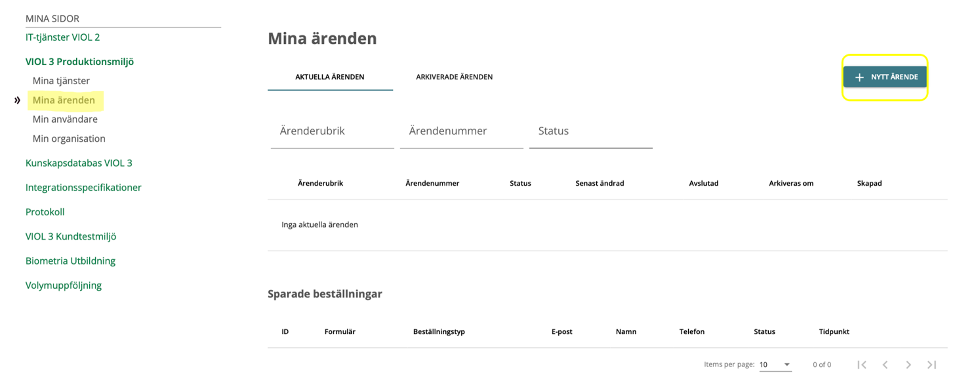
Task: Go to first page of saved orders
Action: (x=862, y=365)
